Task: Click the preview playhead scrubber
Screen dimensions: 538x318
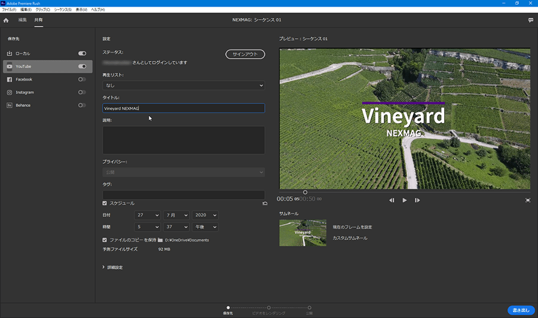Action: click(x=305, y=192)
